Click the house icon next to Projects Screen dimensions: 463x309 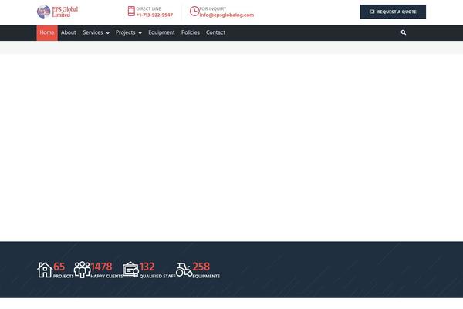pos(45,270)
